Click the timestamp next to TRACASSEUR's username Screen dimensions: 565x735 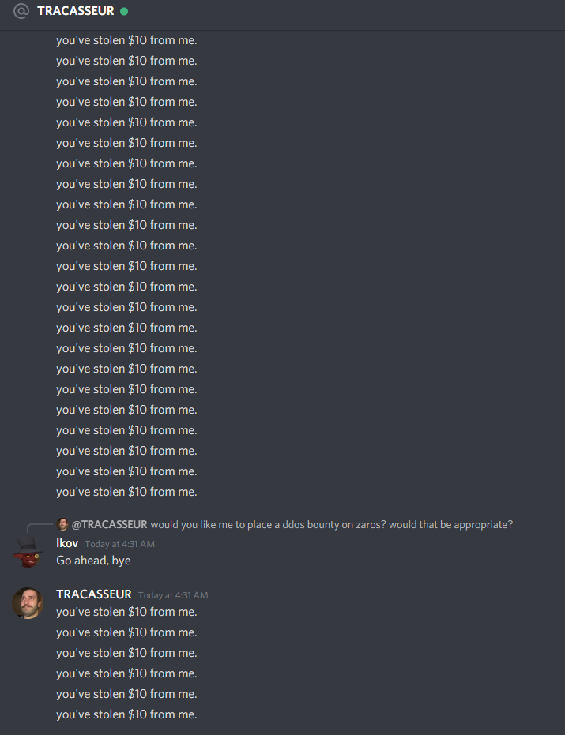pyautogui.click(x=173, y=595)
